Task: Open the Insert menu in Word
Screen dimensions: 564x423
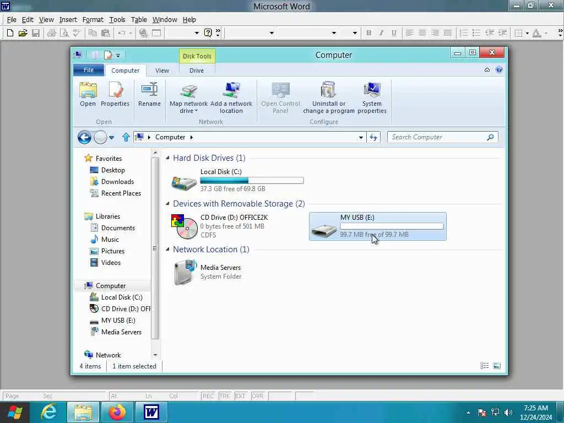Action: click(x=68, y=19)
